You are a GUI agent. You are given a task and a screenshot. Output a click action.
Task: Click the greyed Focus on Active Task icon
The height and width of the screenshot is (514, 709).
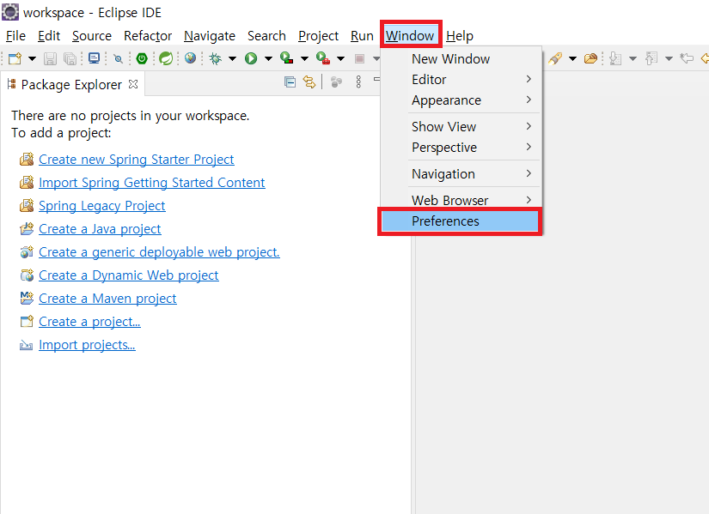click(336, 82)
